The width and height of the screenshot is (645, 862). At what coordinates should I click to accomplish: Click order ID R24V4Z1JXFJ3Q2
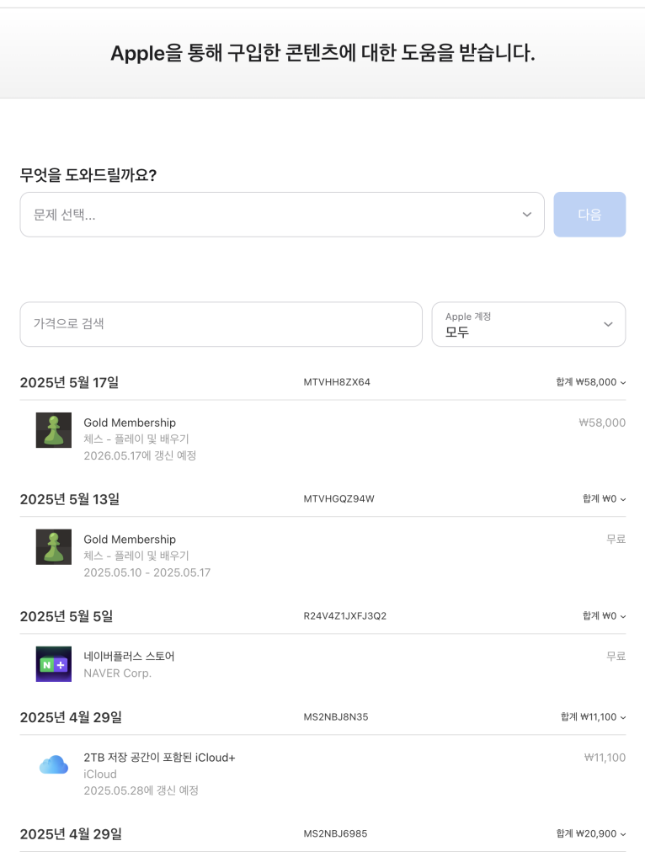pos(344,615)
